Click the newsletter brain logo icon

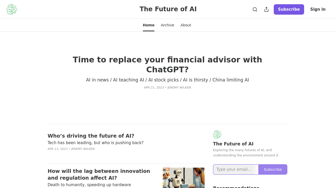[x=12, y=9]
